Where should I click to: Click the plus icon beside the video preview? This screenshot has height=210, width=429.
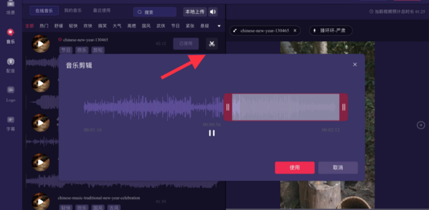tap(421, 125)
